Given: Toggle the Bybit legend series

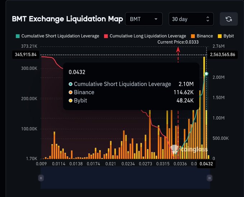Looking at the screenshot, I should tap(226, 36).
